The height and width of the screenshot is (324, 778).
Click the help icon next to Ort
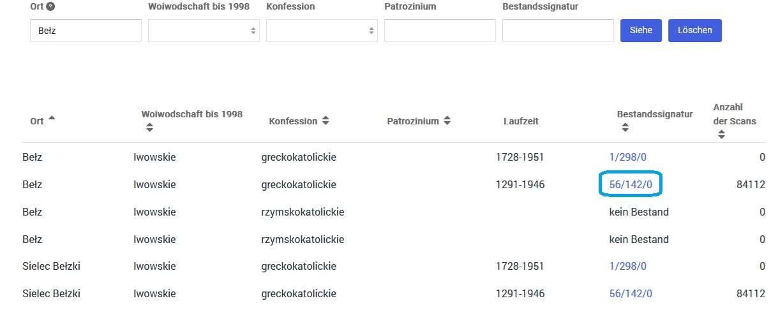click(x=50, y=6)
